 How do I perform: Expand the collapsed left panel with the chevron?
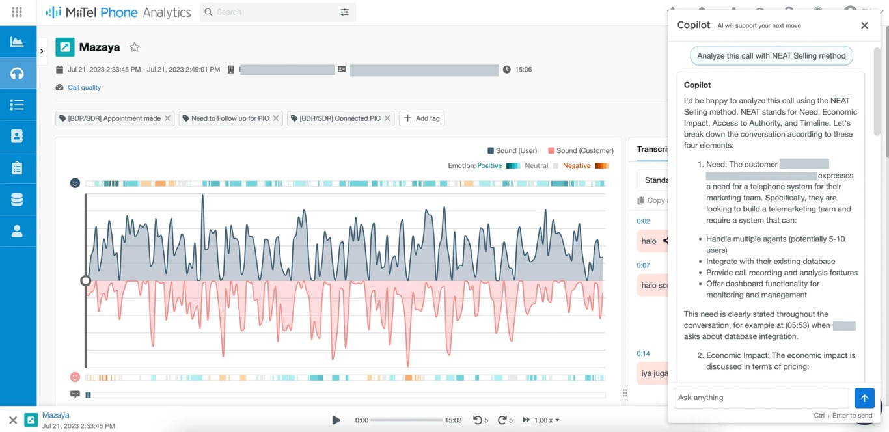point(41,50)
